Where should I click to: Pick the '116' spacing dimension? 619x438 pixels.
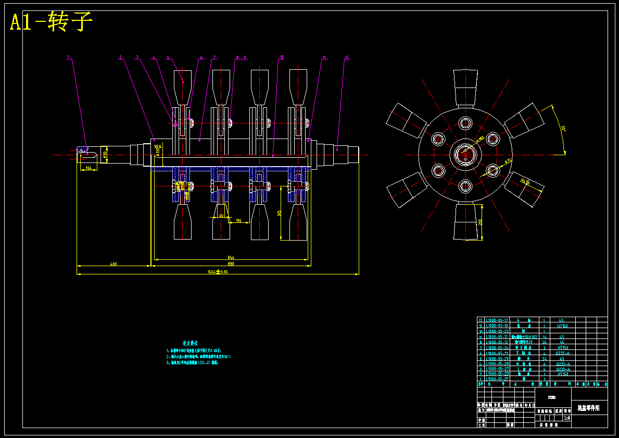tap(238, 221)
